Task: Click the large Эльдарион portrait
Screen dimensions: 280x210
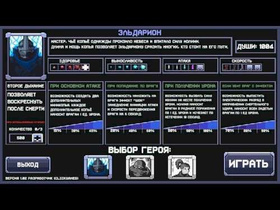Action: 26,56
